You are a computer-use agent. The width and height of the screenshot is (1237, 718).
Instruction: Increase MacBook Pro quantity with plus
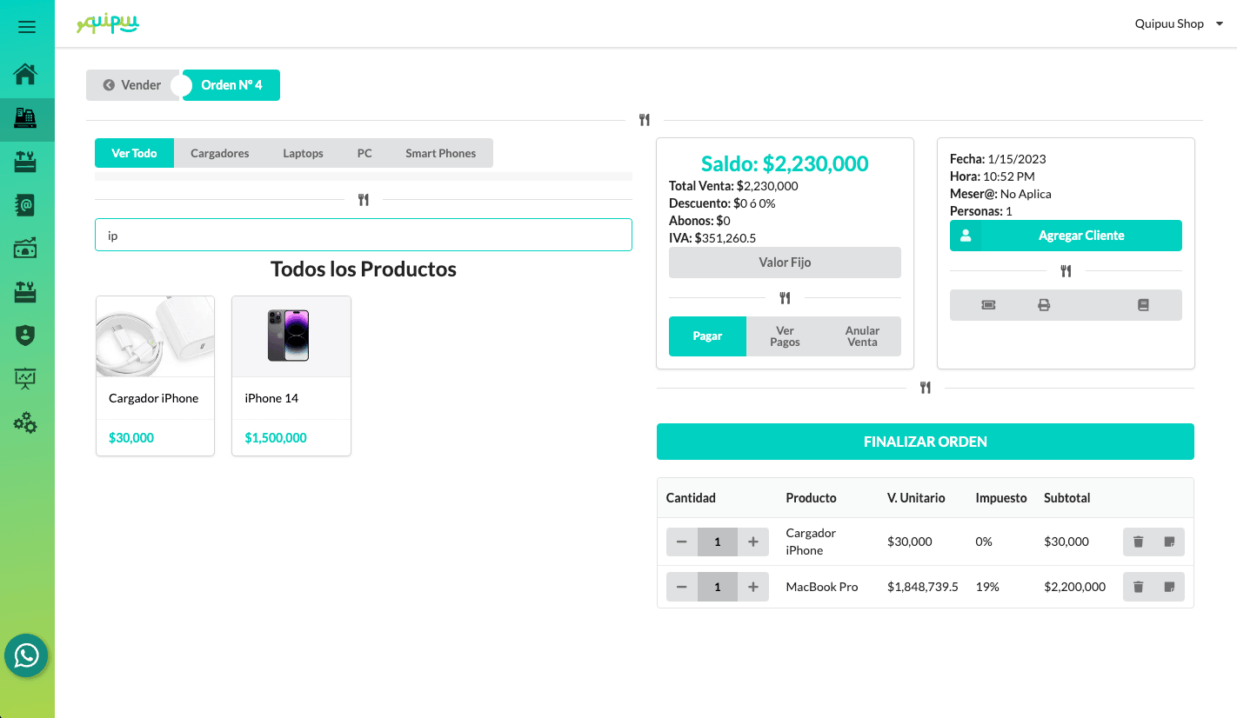pos(753,588)
